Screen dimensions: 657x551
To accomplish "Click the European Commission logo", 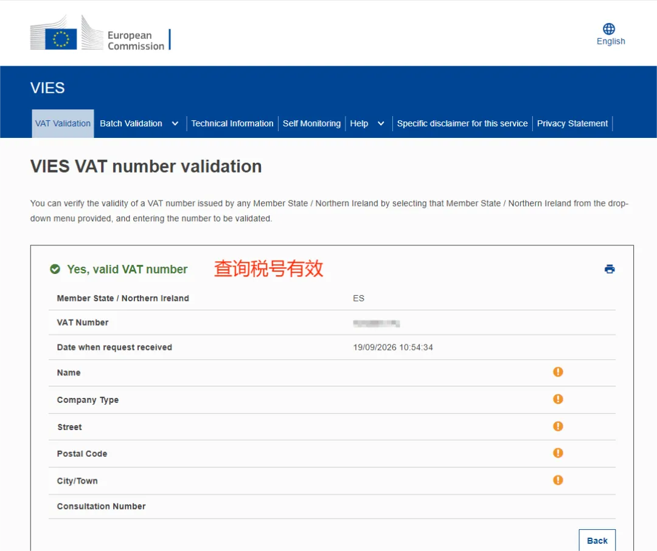I will click(100, 33).
